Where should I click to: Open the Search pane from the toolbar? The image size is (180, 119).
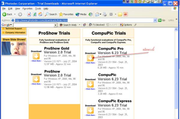[51, 14]
